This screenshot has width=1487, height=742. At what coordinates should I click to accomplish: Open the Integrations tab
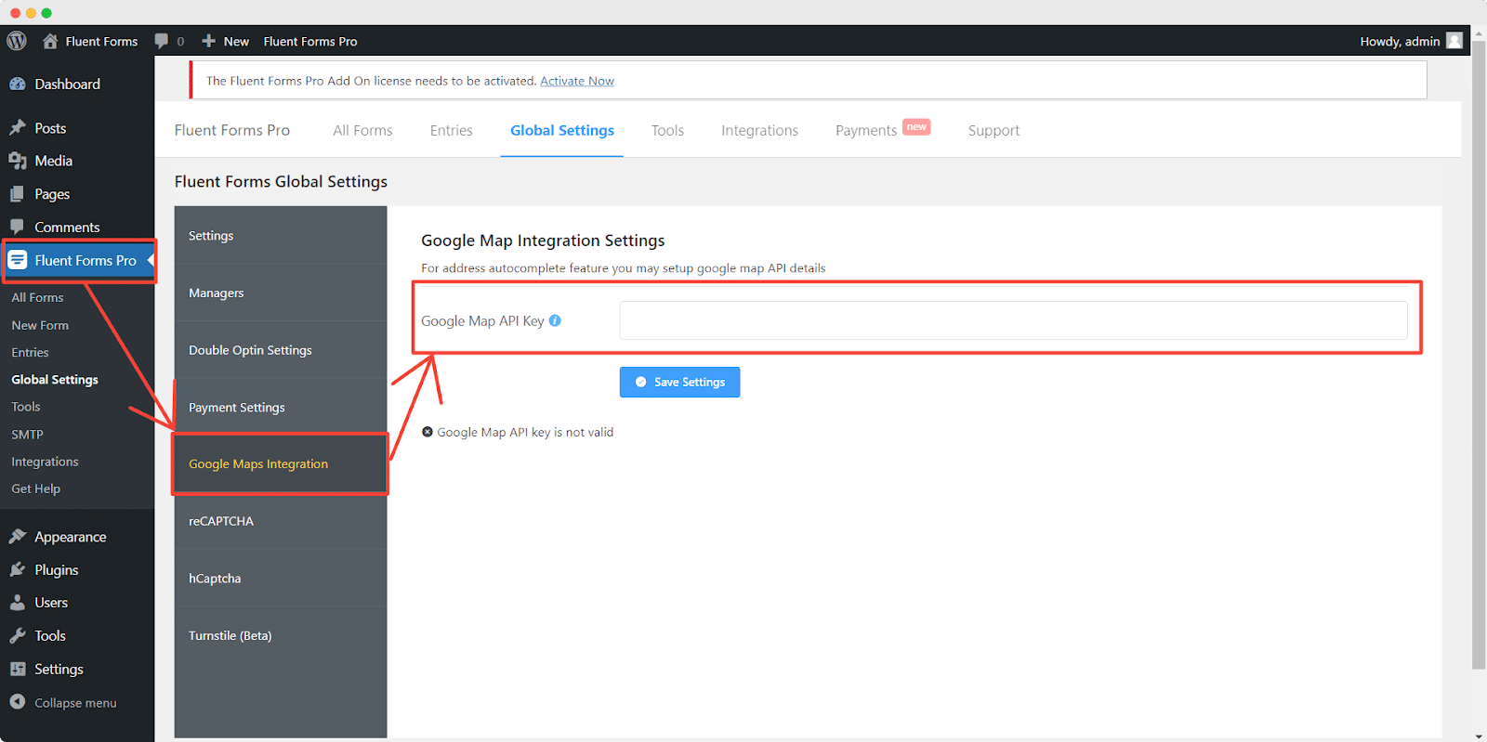[x=759, y=130]
